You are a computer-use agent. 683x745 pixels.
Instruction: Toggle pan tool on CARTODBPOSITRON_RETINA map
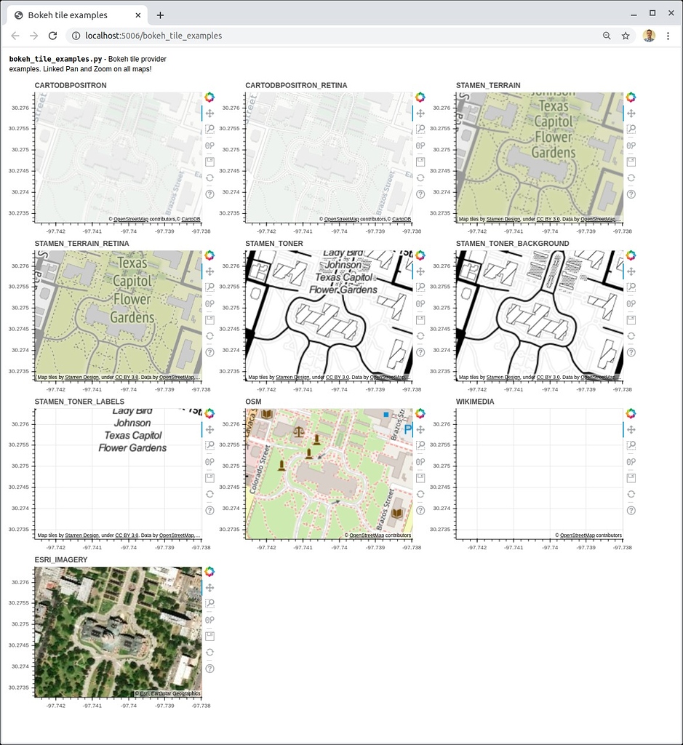(420, 113)
